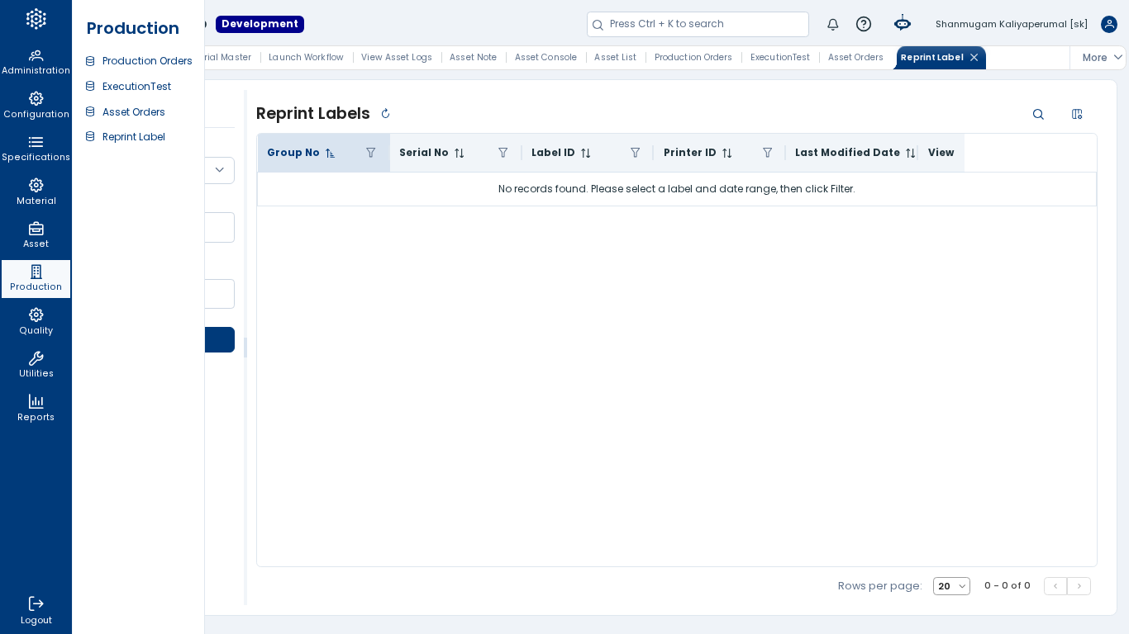The image size is (1129, 634).
Task: Click the Production menu panel title
Action: point(133,28)
